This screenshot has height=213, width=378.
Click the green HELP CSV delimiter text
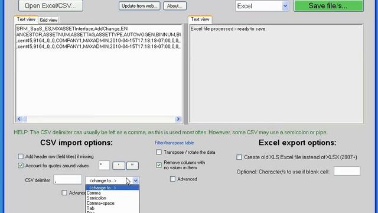170,133
